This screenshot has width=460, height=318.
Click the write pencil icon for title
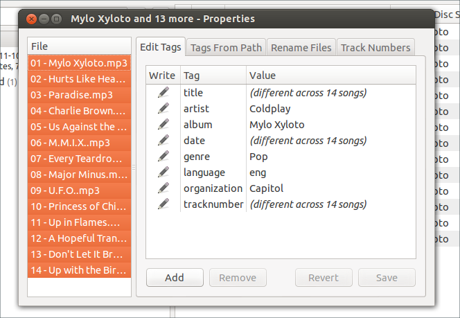pyautogui.click(x=163, y=93)
